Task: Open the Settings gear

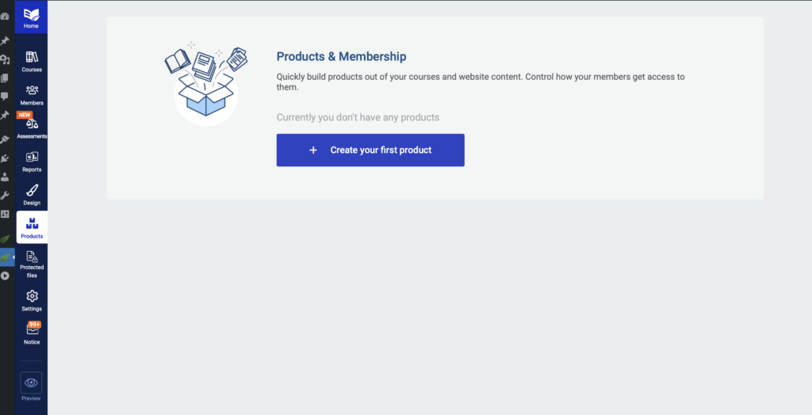Action: click(32, 300)
